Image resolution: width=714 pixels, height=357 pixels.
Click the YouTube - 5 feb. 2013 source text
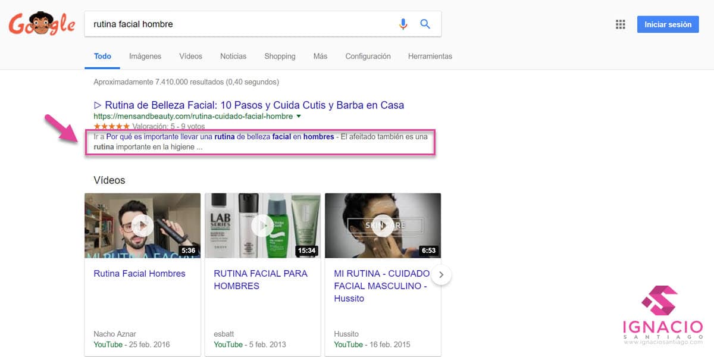pyautogui.click(x=249, y=345)
